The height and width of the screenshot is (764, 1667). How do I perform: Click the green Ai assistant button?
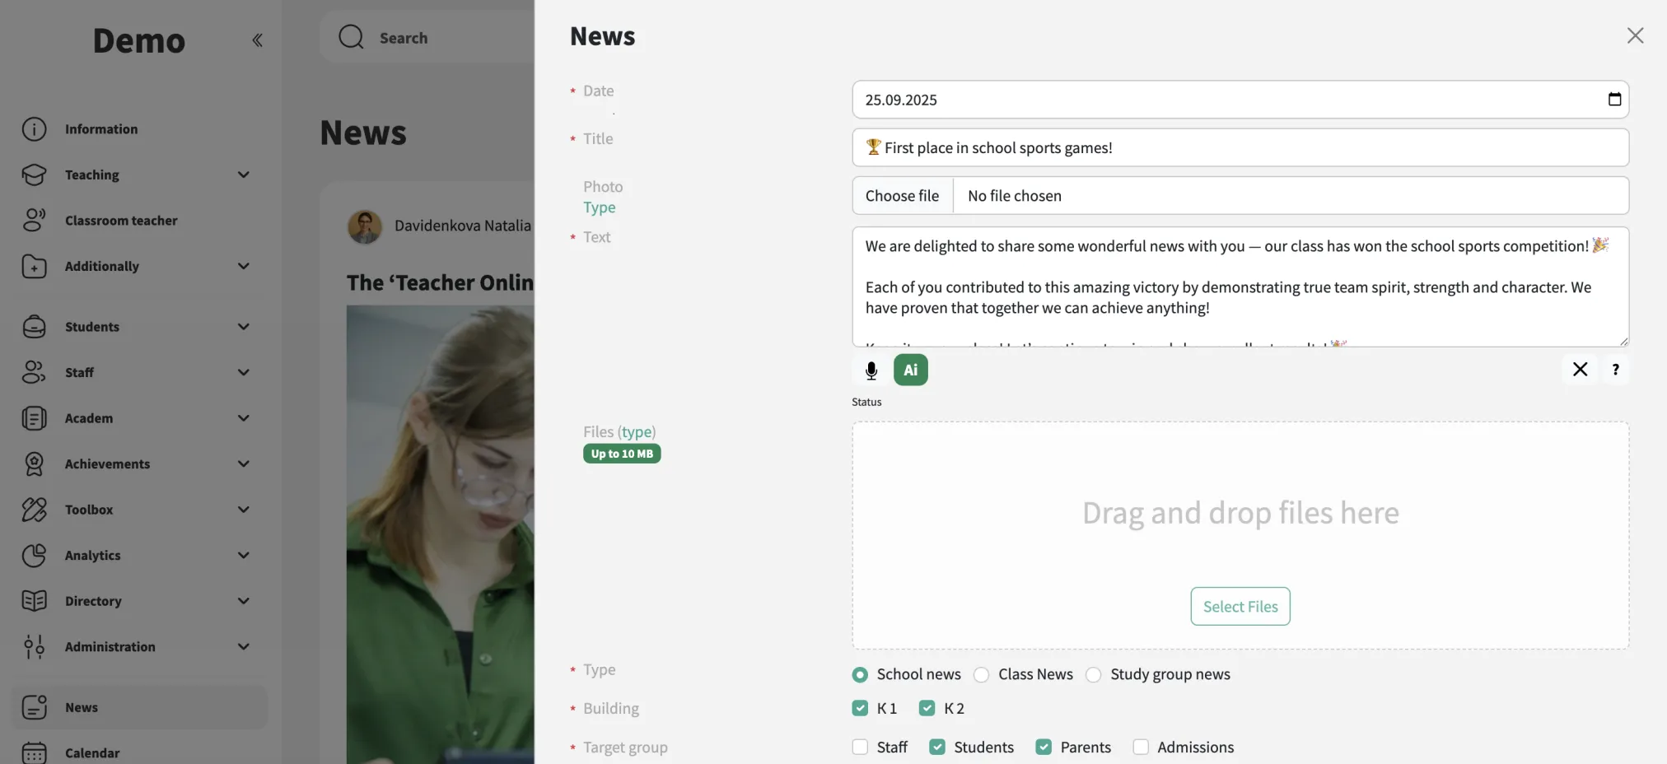coord(910,370)
